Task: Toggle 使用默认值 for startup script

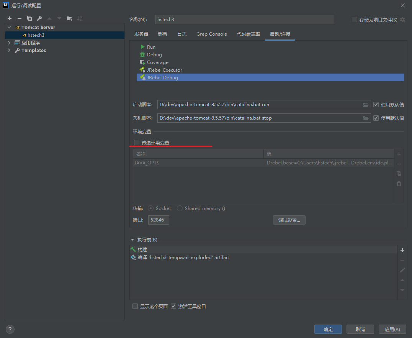Action: pyautogui.click(x=376, y=105)
